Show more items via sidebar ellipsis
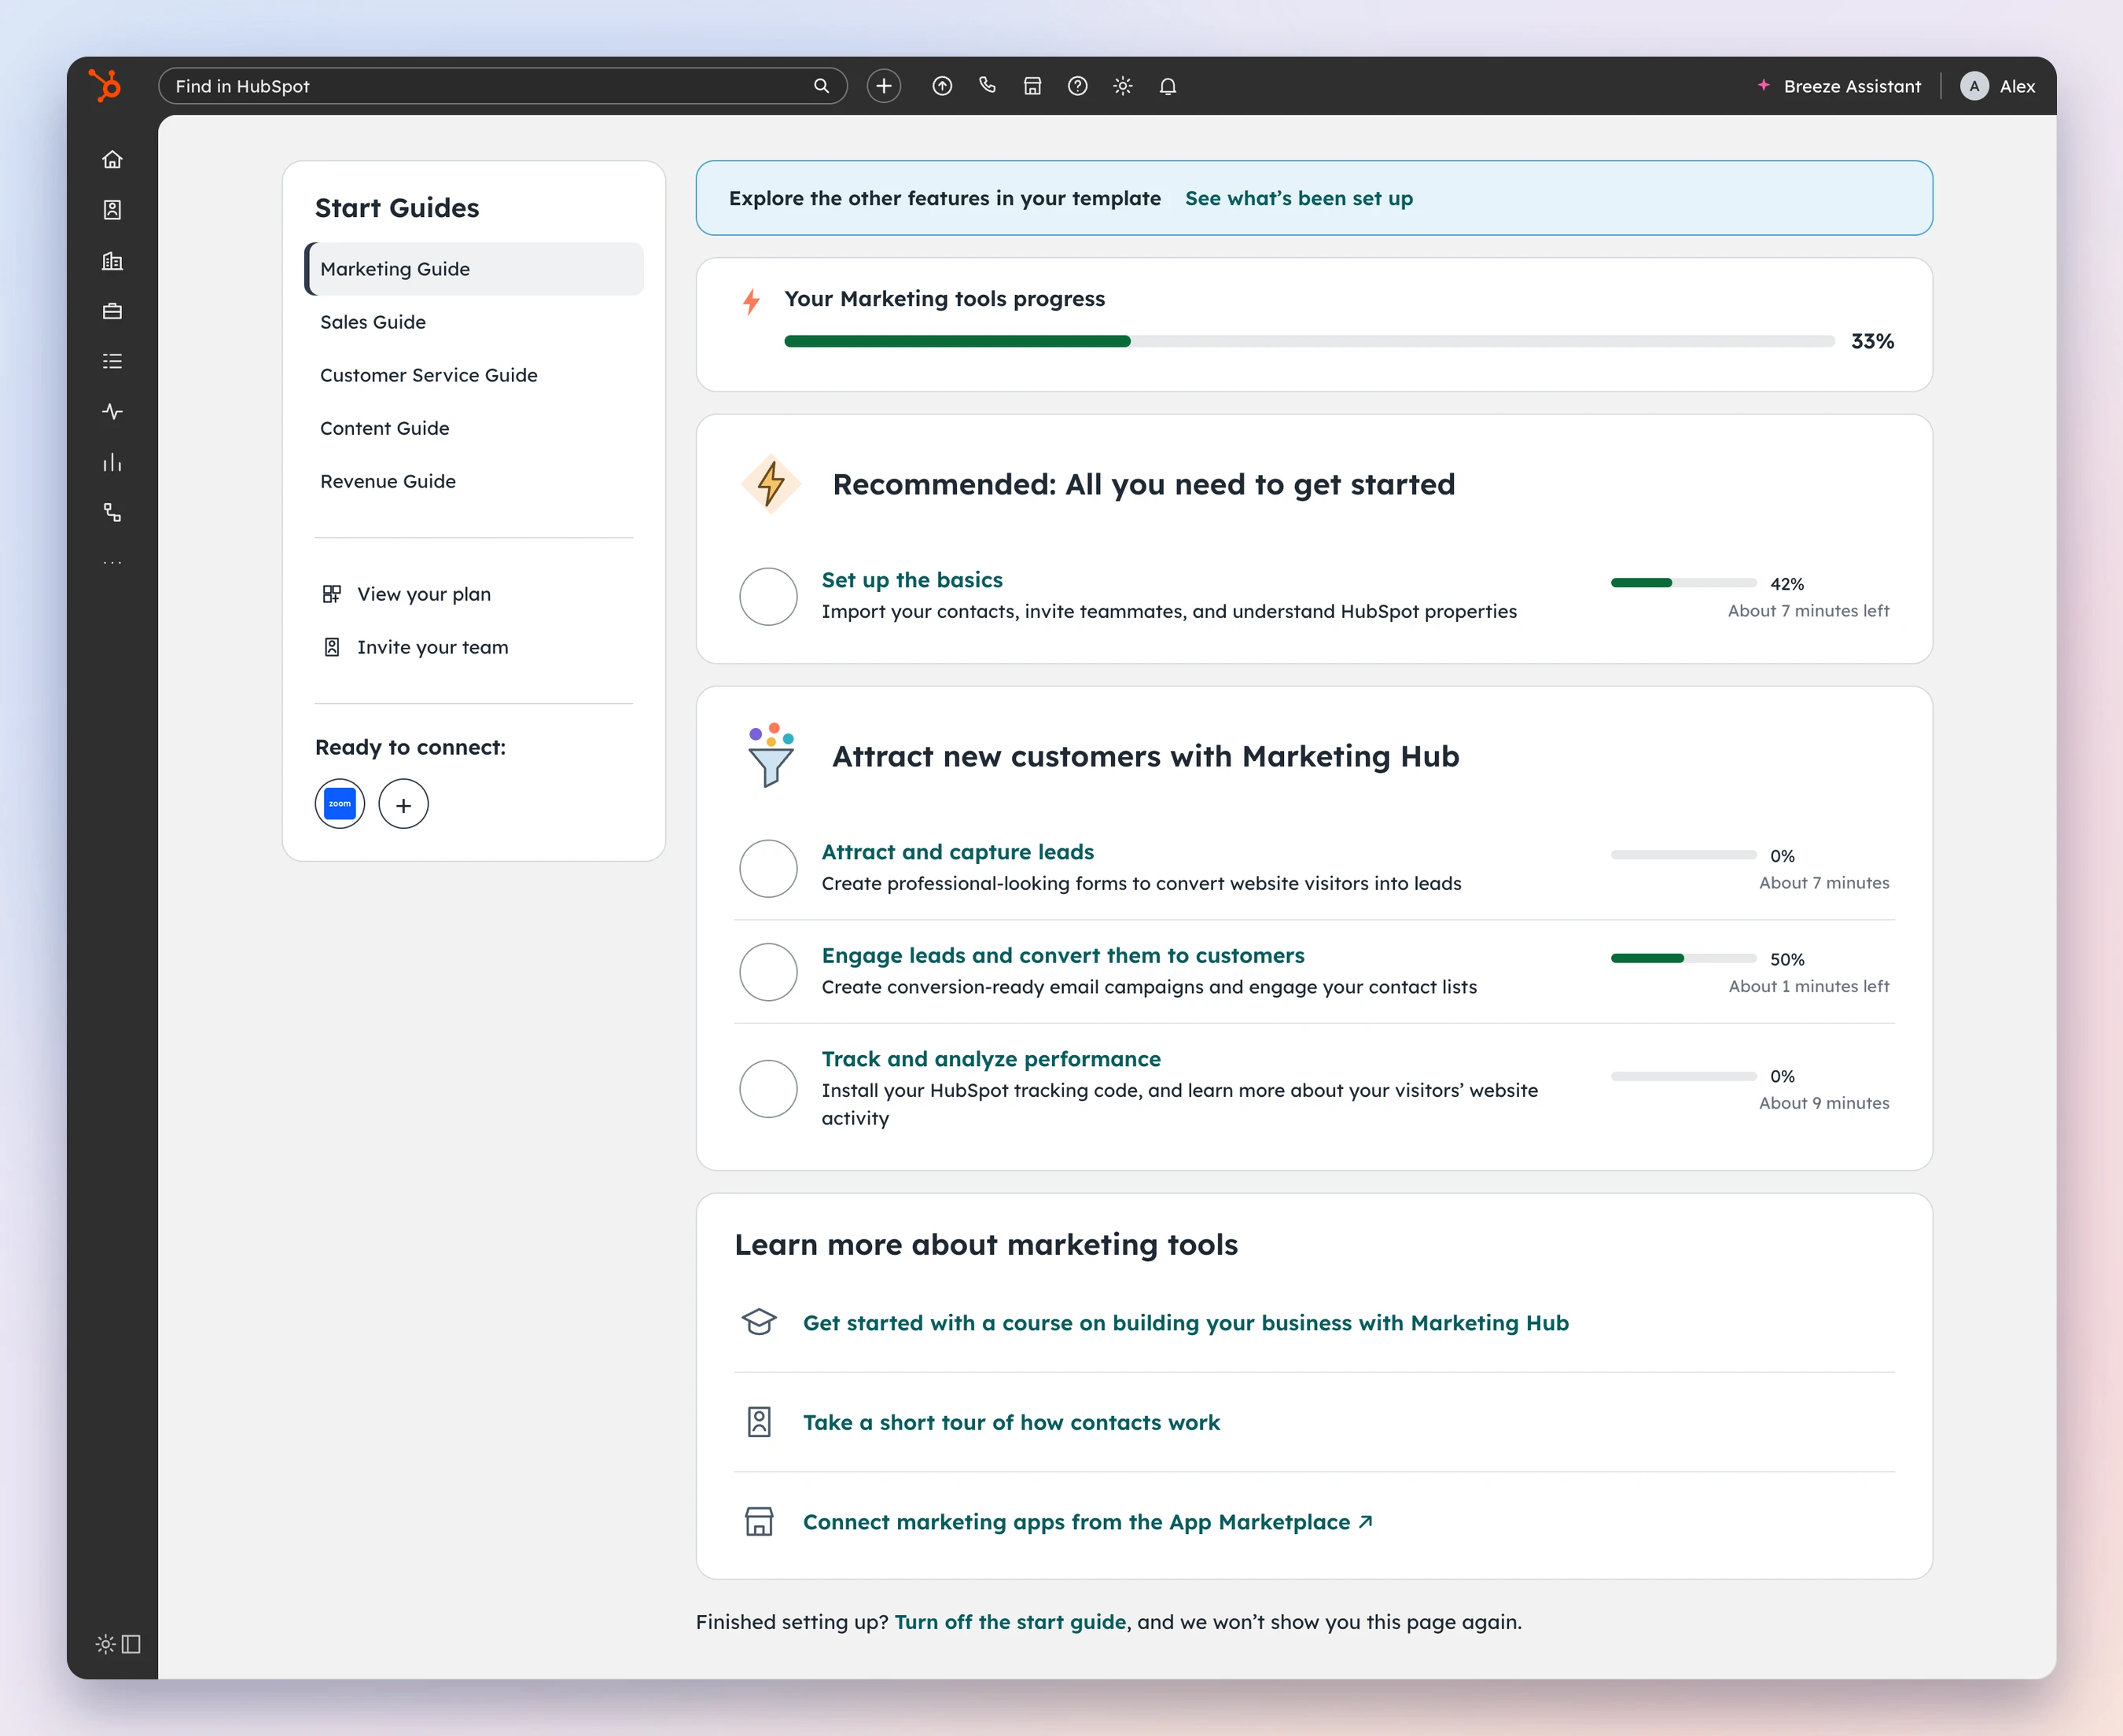Viewport: 2123px width, 1736px height. coord(112,563)
